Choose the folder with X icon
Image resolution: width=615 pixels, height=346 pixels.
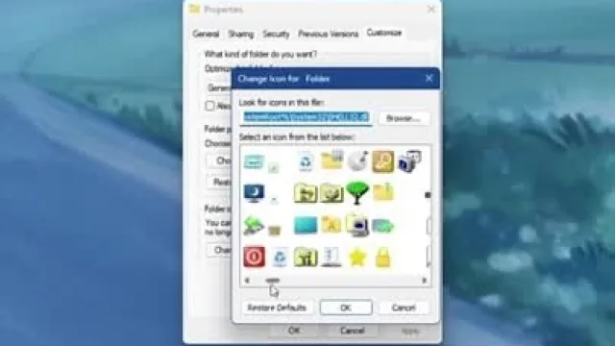click(x=332, y=225)
